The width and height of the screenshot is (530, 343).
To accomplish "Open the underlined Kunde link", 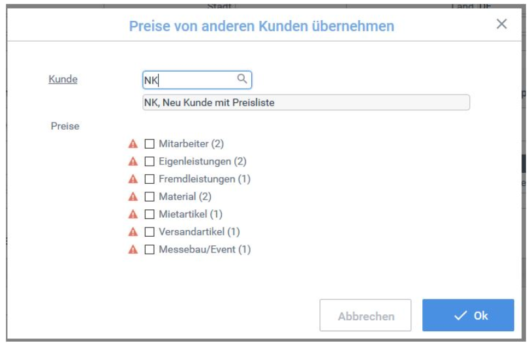I will click(x=63, y=79).
